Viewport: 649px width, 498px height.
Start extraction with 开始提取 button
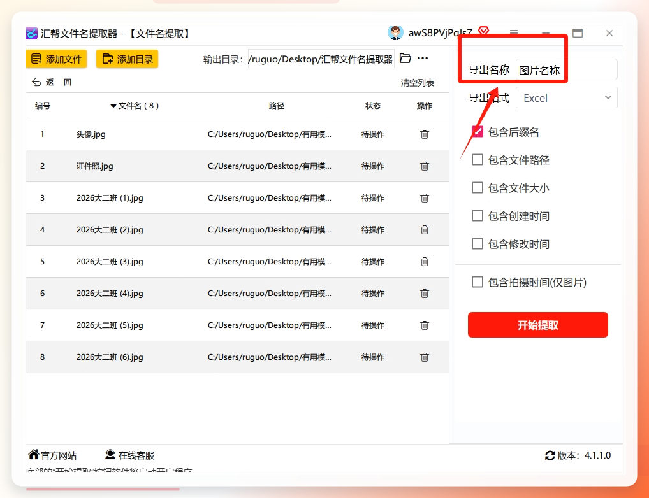click(537, 325)
